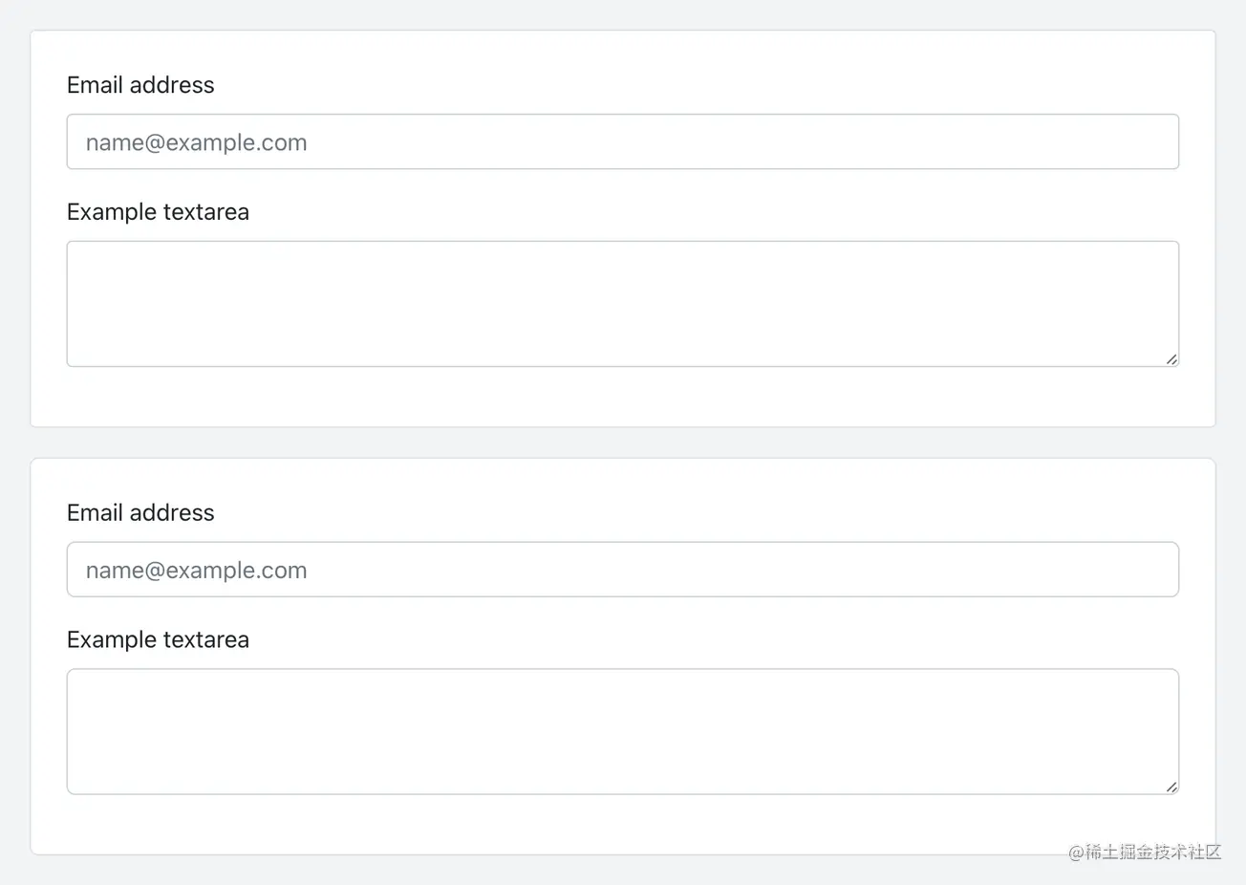Click the first card's "Example textarea" label
1246x885 pixels.
point(158,212)
